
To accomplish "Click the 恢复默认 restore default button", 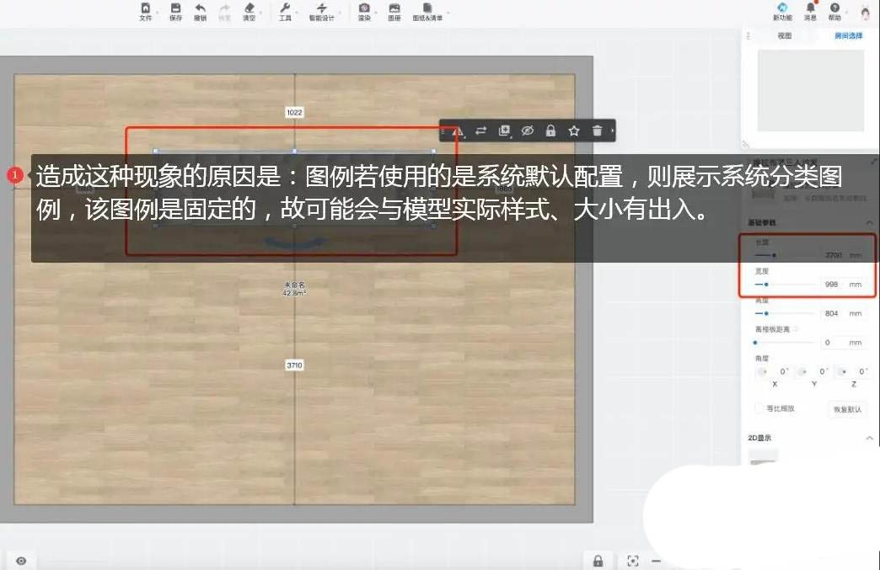I will [x=847, y=409].
